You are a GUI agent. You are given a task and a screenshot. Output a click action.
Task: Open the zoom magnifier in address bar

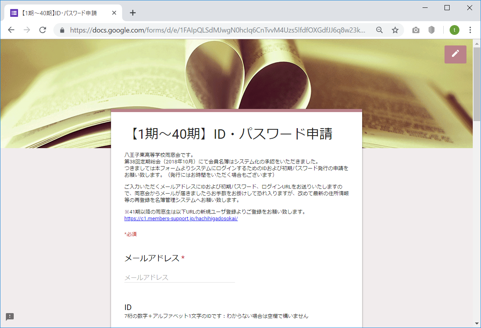tap(379, 30)
